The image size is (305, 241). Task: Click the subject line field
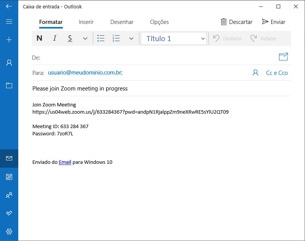point(161,89)
